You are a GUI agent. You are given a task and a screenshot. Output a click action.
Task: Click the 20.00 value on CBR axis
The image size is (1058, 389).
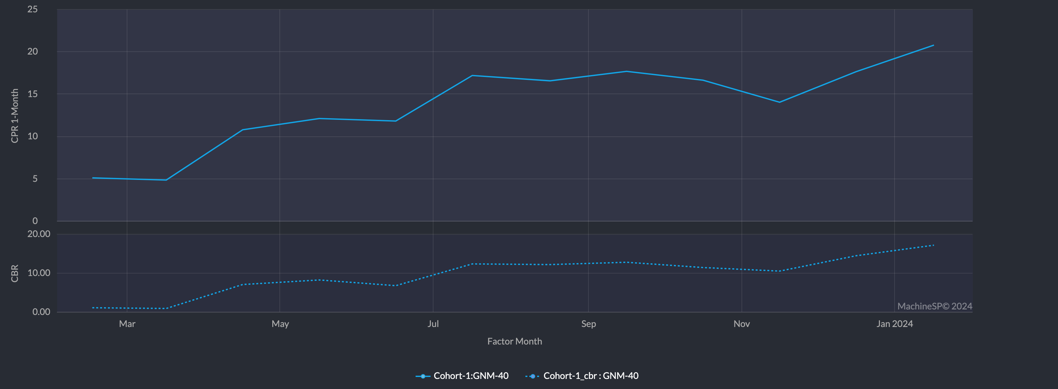(39, 234)
